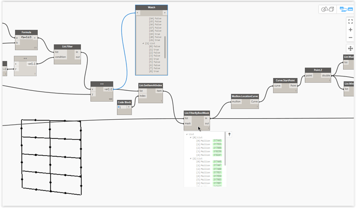Image resolution: width=356 pixels, height=208 pixels.
Task: Select the Mullion.LocationCurve node header
Action: (245, 97)
